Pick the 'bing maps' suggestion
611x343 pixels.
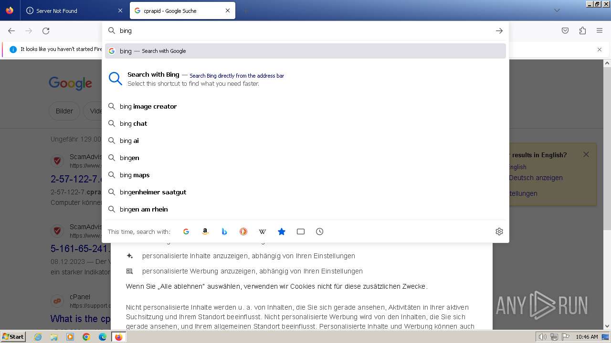coord(305,175)
